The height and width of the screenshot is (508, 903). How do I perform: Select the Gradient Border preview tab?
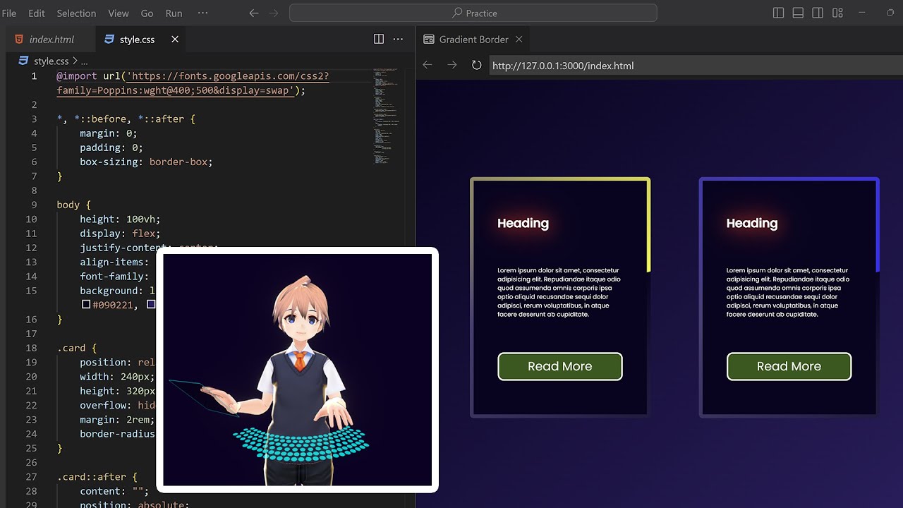coord(473,40)
